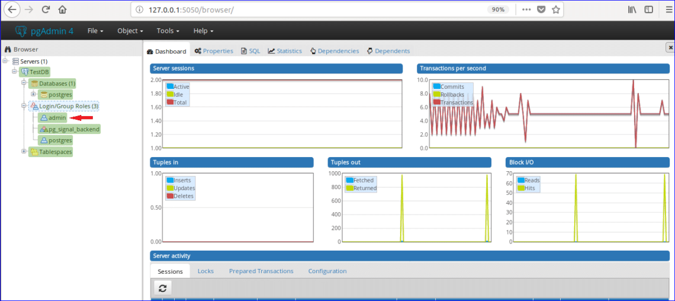Close the dashboard panel with the X button

[x=670, y=47]
